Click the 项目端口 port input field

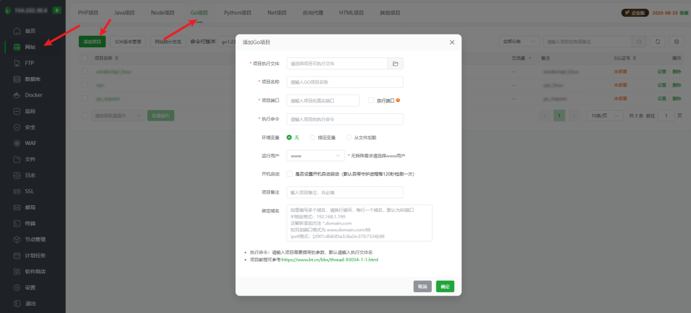point(323,101)
